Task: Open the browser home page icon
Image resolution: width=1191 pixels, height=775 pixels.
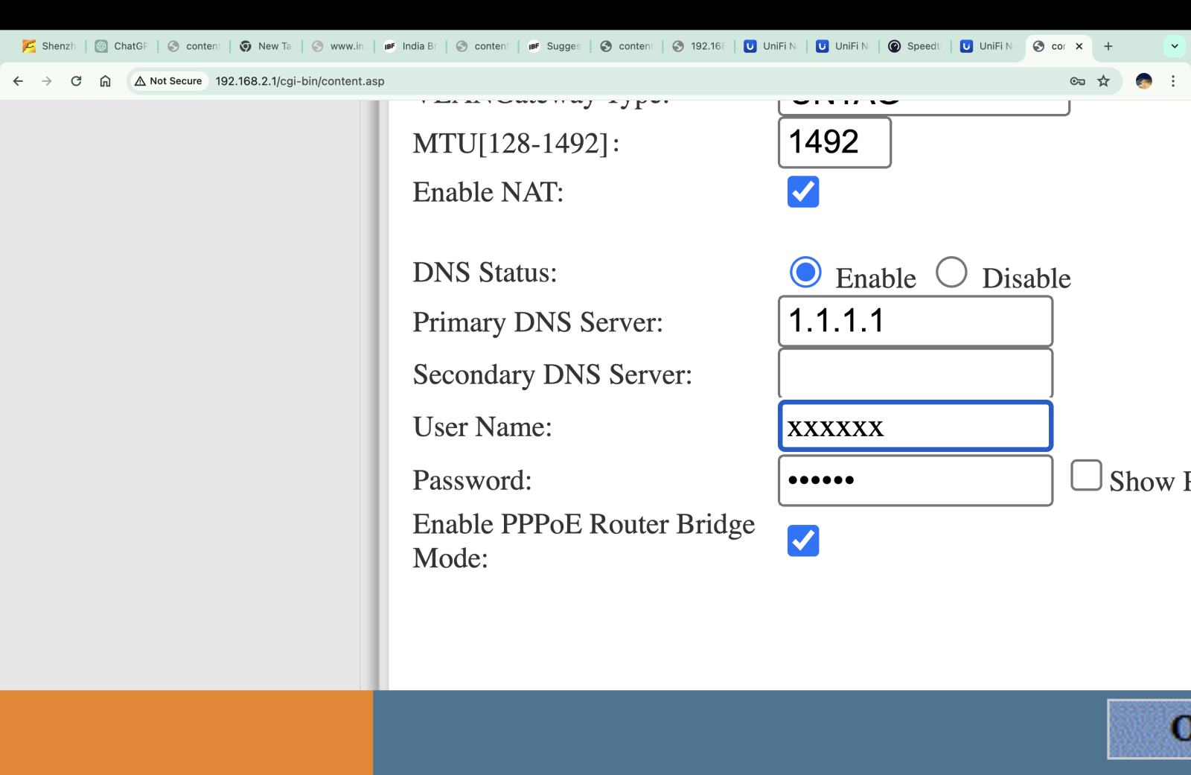Action: pyautogui.click(x=105, y=81)
